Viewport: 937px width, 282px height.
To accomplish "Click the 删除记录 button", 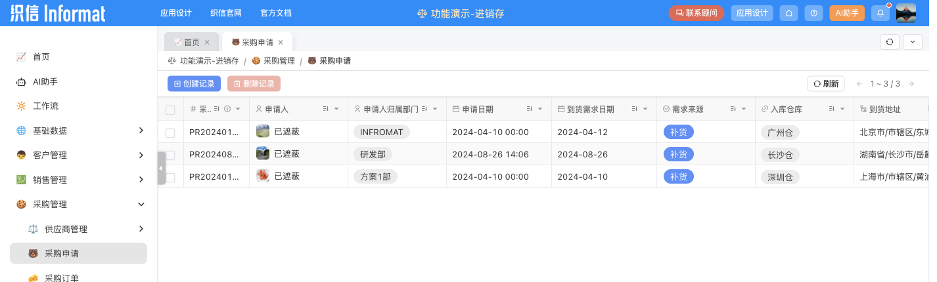I will click(x=254, y=84).
